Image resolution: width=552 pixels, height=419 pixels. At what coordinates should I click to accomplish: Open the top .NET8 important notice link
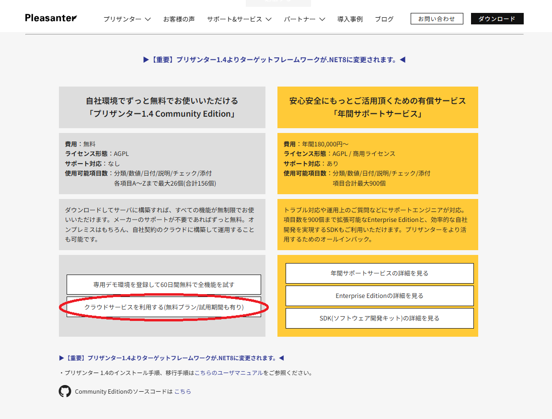coord(274,60)
